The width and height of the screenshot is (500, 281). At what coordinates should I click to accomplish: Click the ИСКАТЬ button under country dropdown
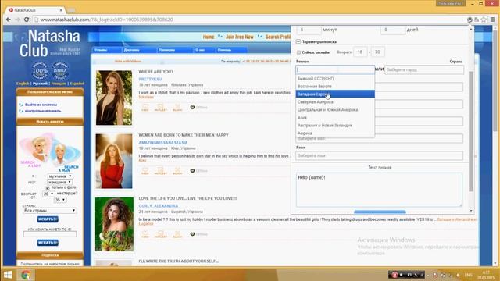(48, 219)
